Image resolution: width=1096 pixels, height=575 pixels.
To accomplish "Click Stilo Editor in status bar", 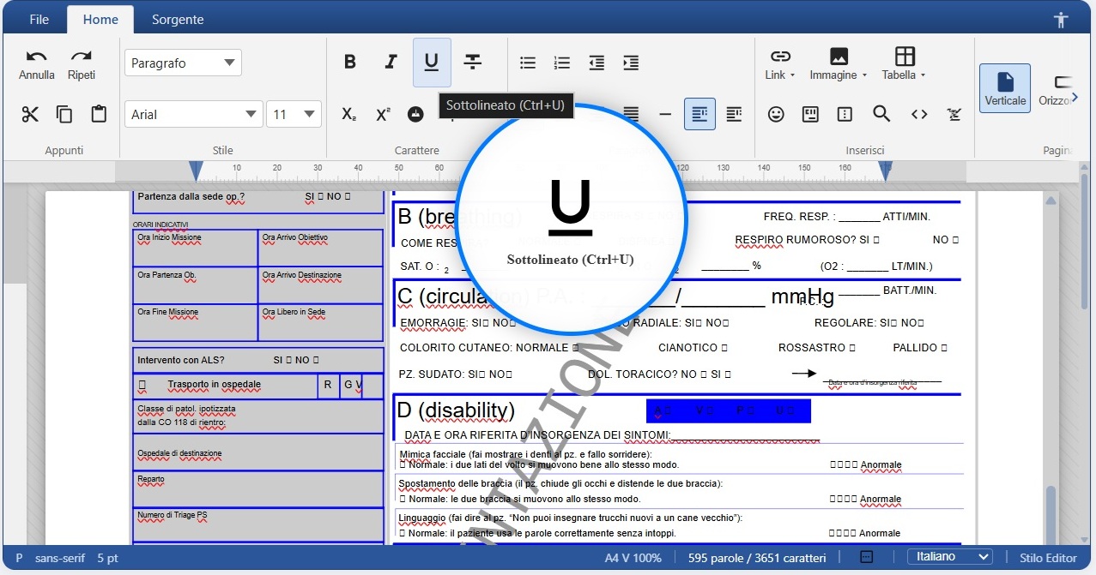I will (x=1048, y=557).
